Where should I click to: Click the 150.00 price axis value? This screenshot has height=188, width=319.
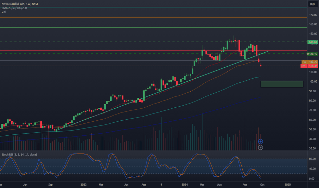pyautogui.click(x=313, y=34)
